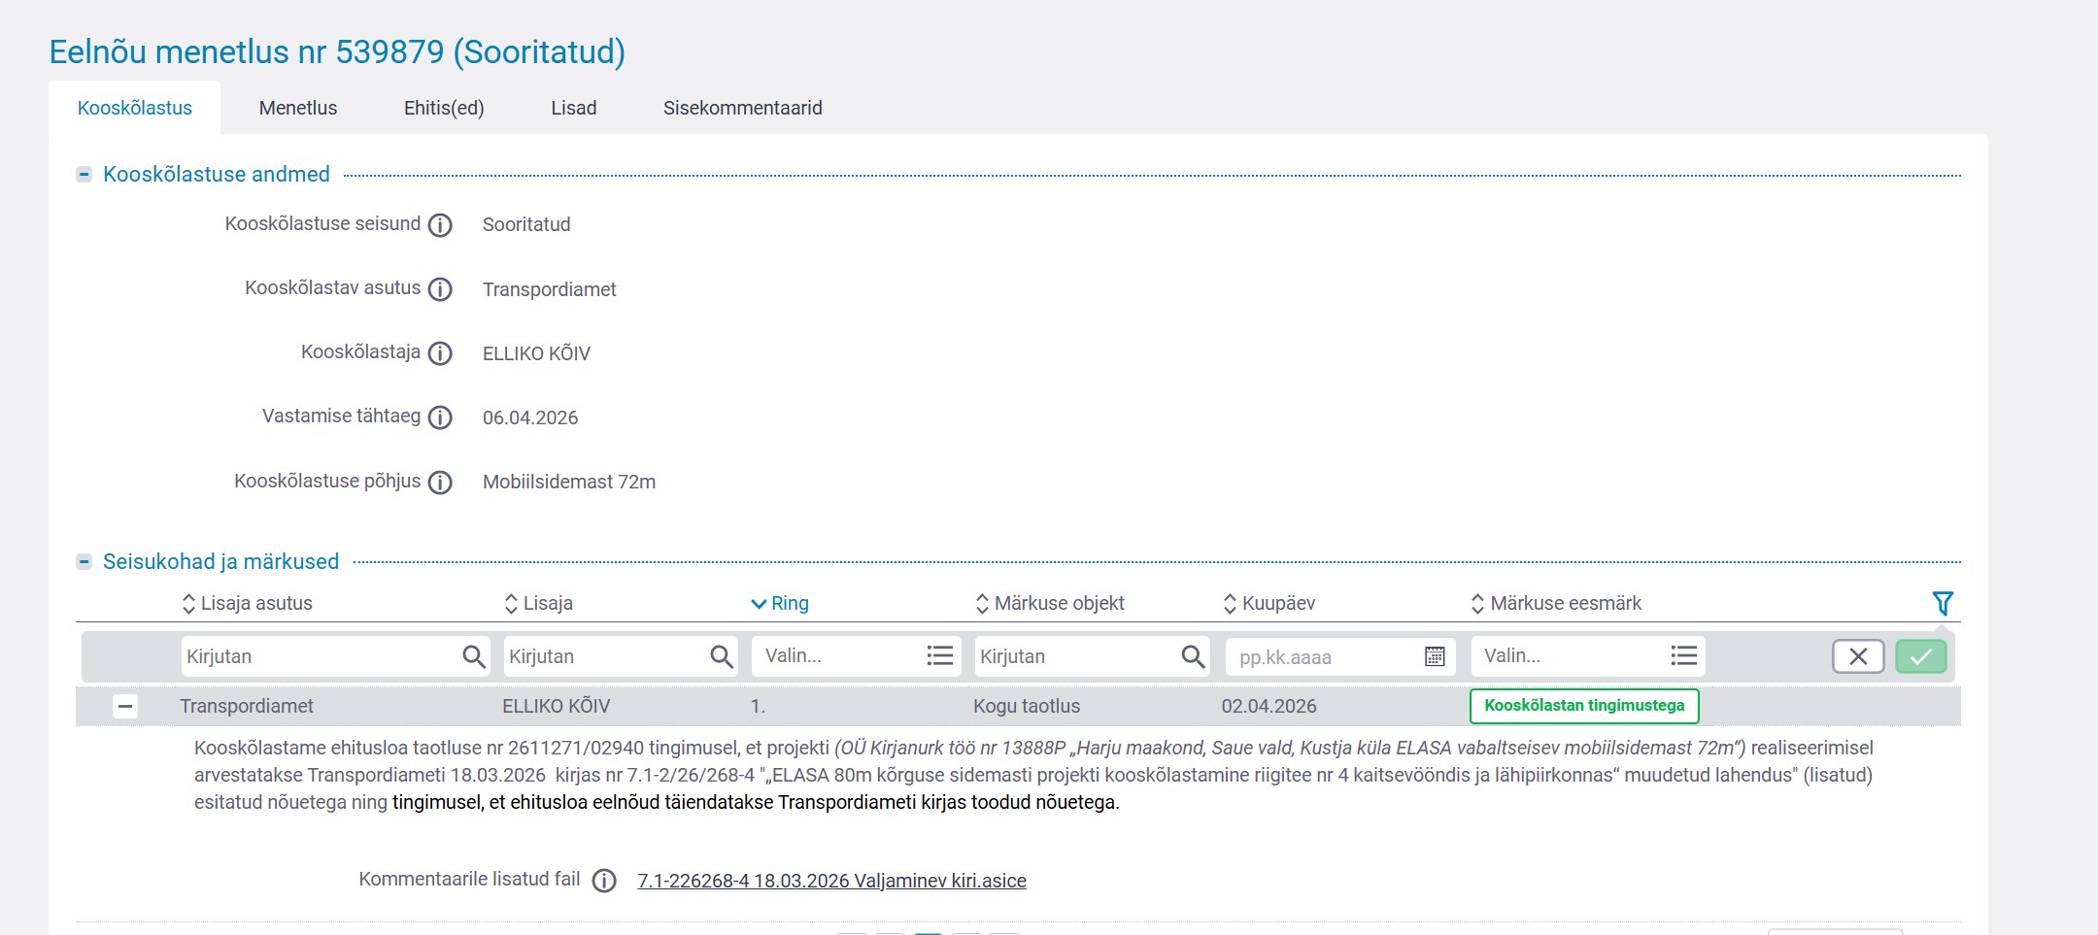Open the Märkuse eesmärk filter dropdown

point(1587,656)
